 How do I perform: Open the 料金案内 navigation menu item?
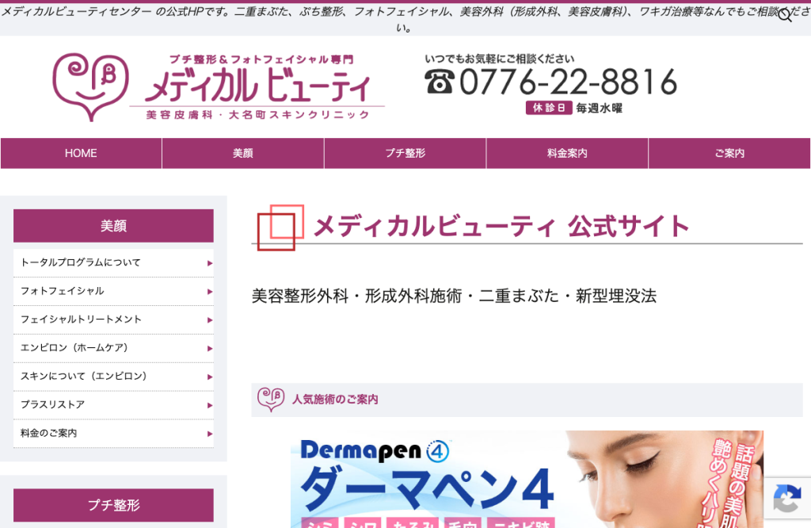click(x=567, y=153)
